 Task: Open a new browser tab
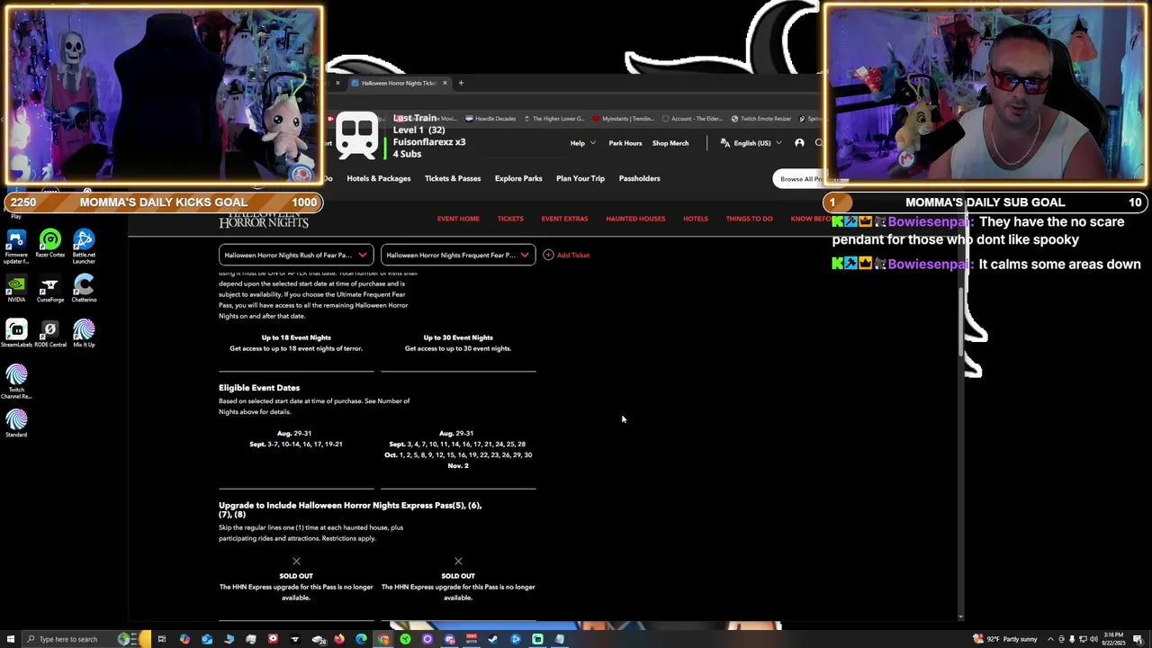(461, 83)
